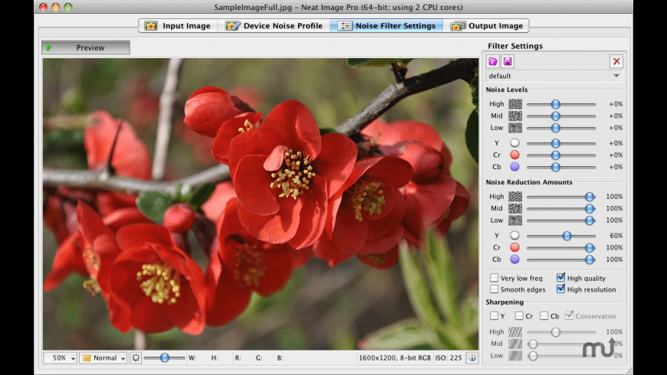
Task: Go to the Output Image tab
Action: pyautogui.click(x=486, y=26)
